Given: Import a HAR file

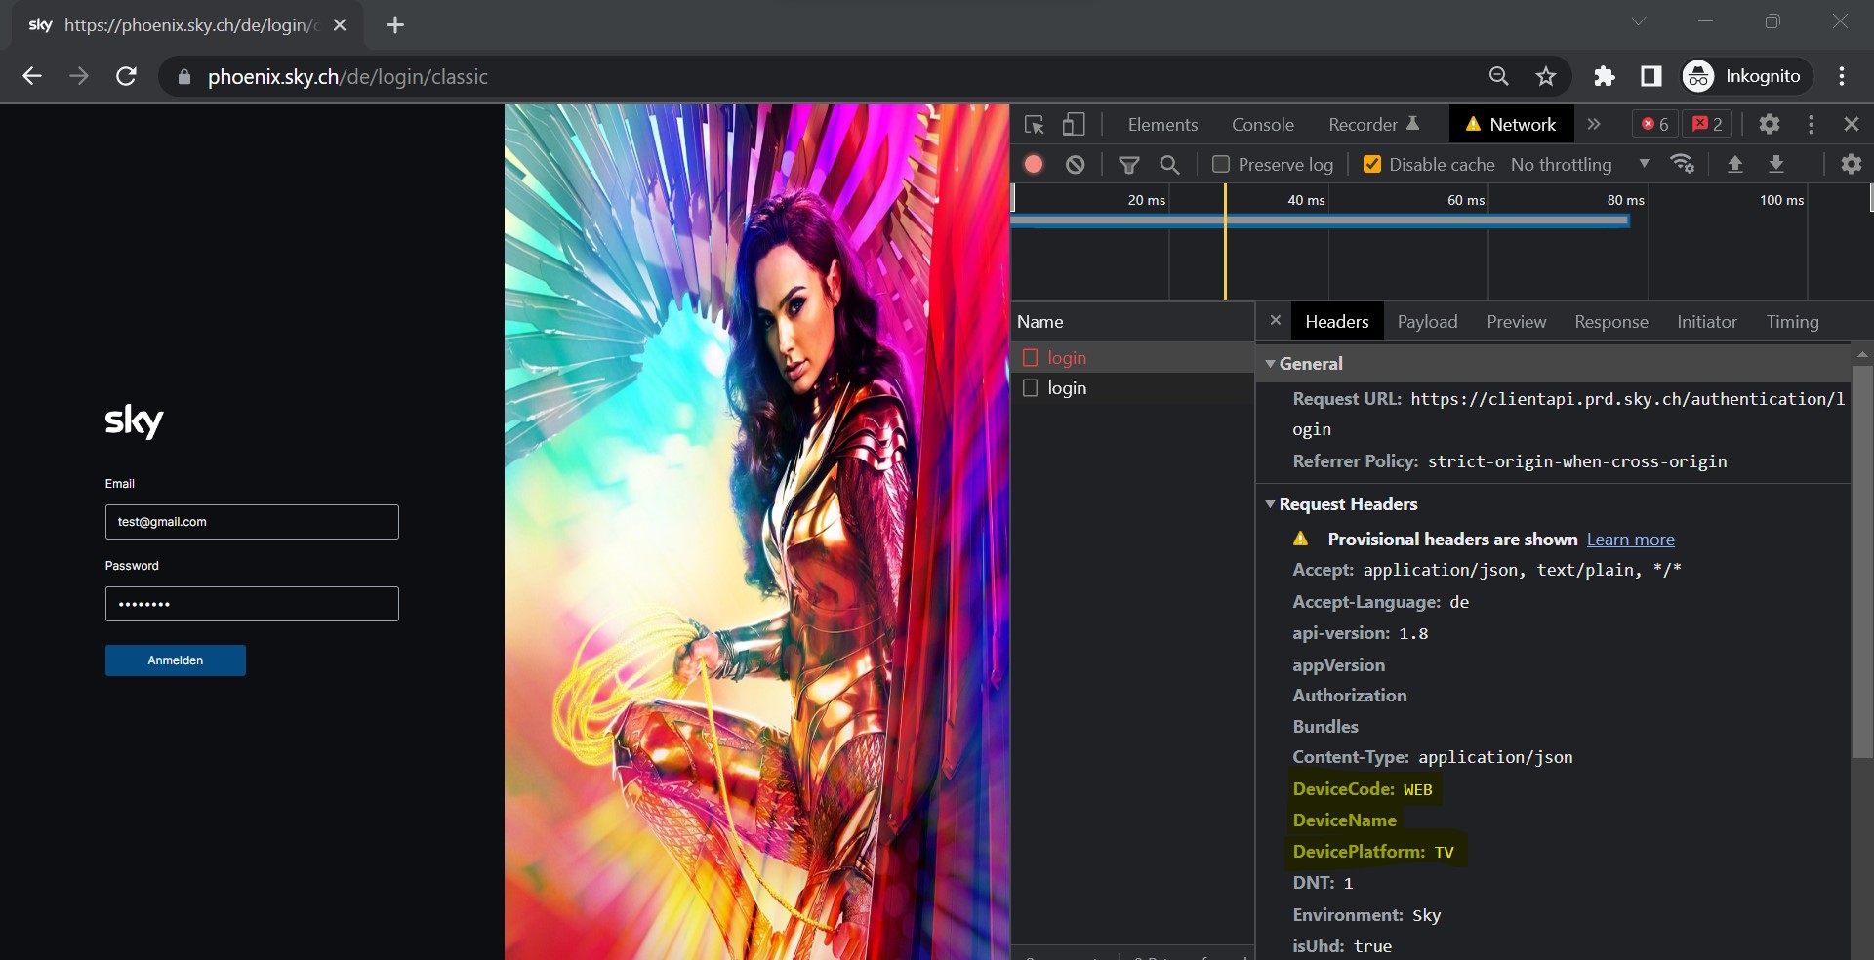Looking at the screenshot, I should click(1735, 164).
